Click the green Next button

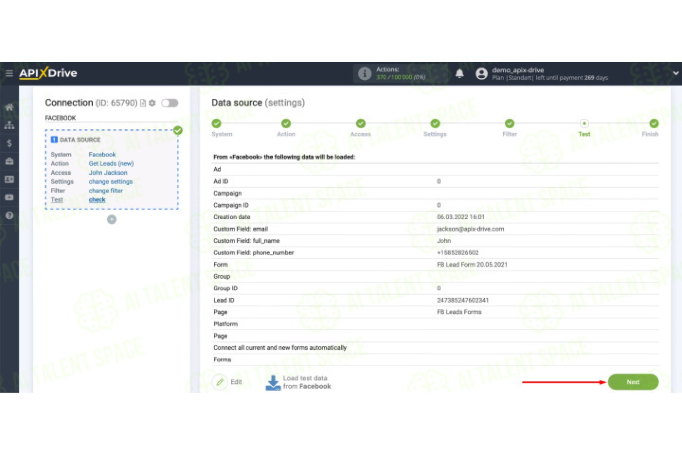click(x=633, y=382)
